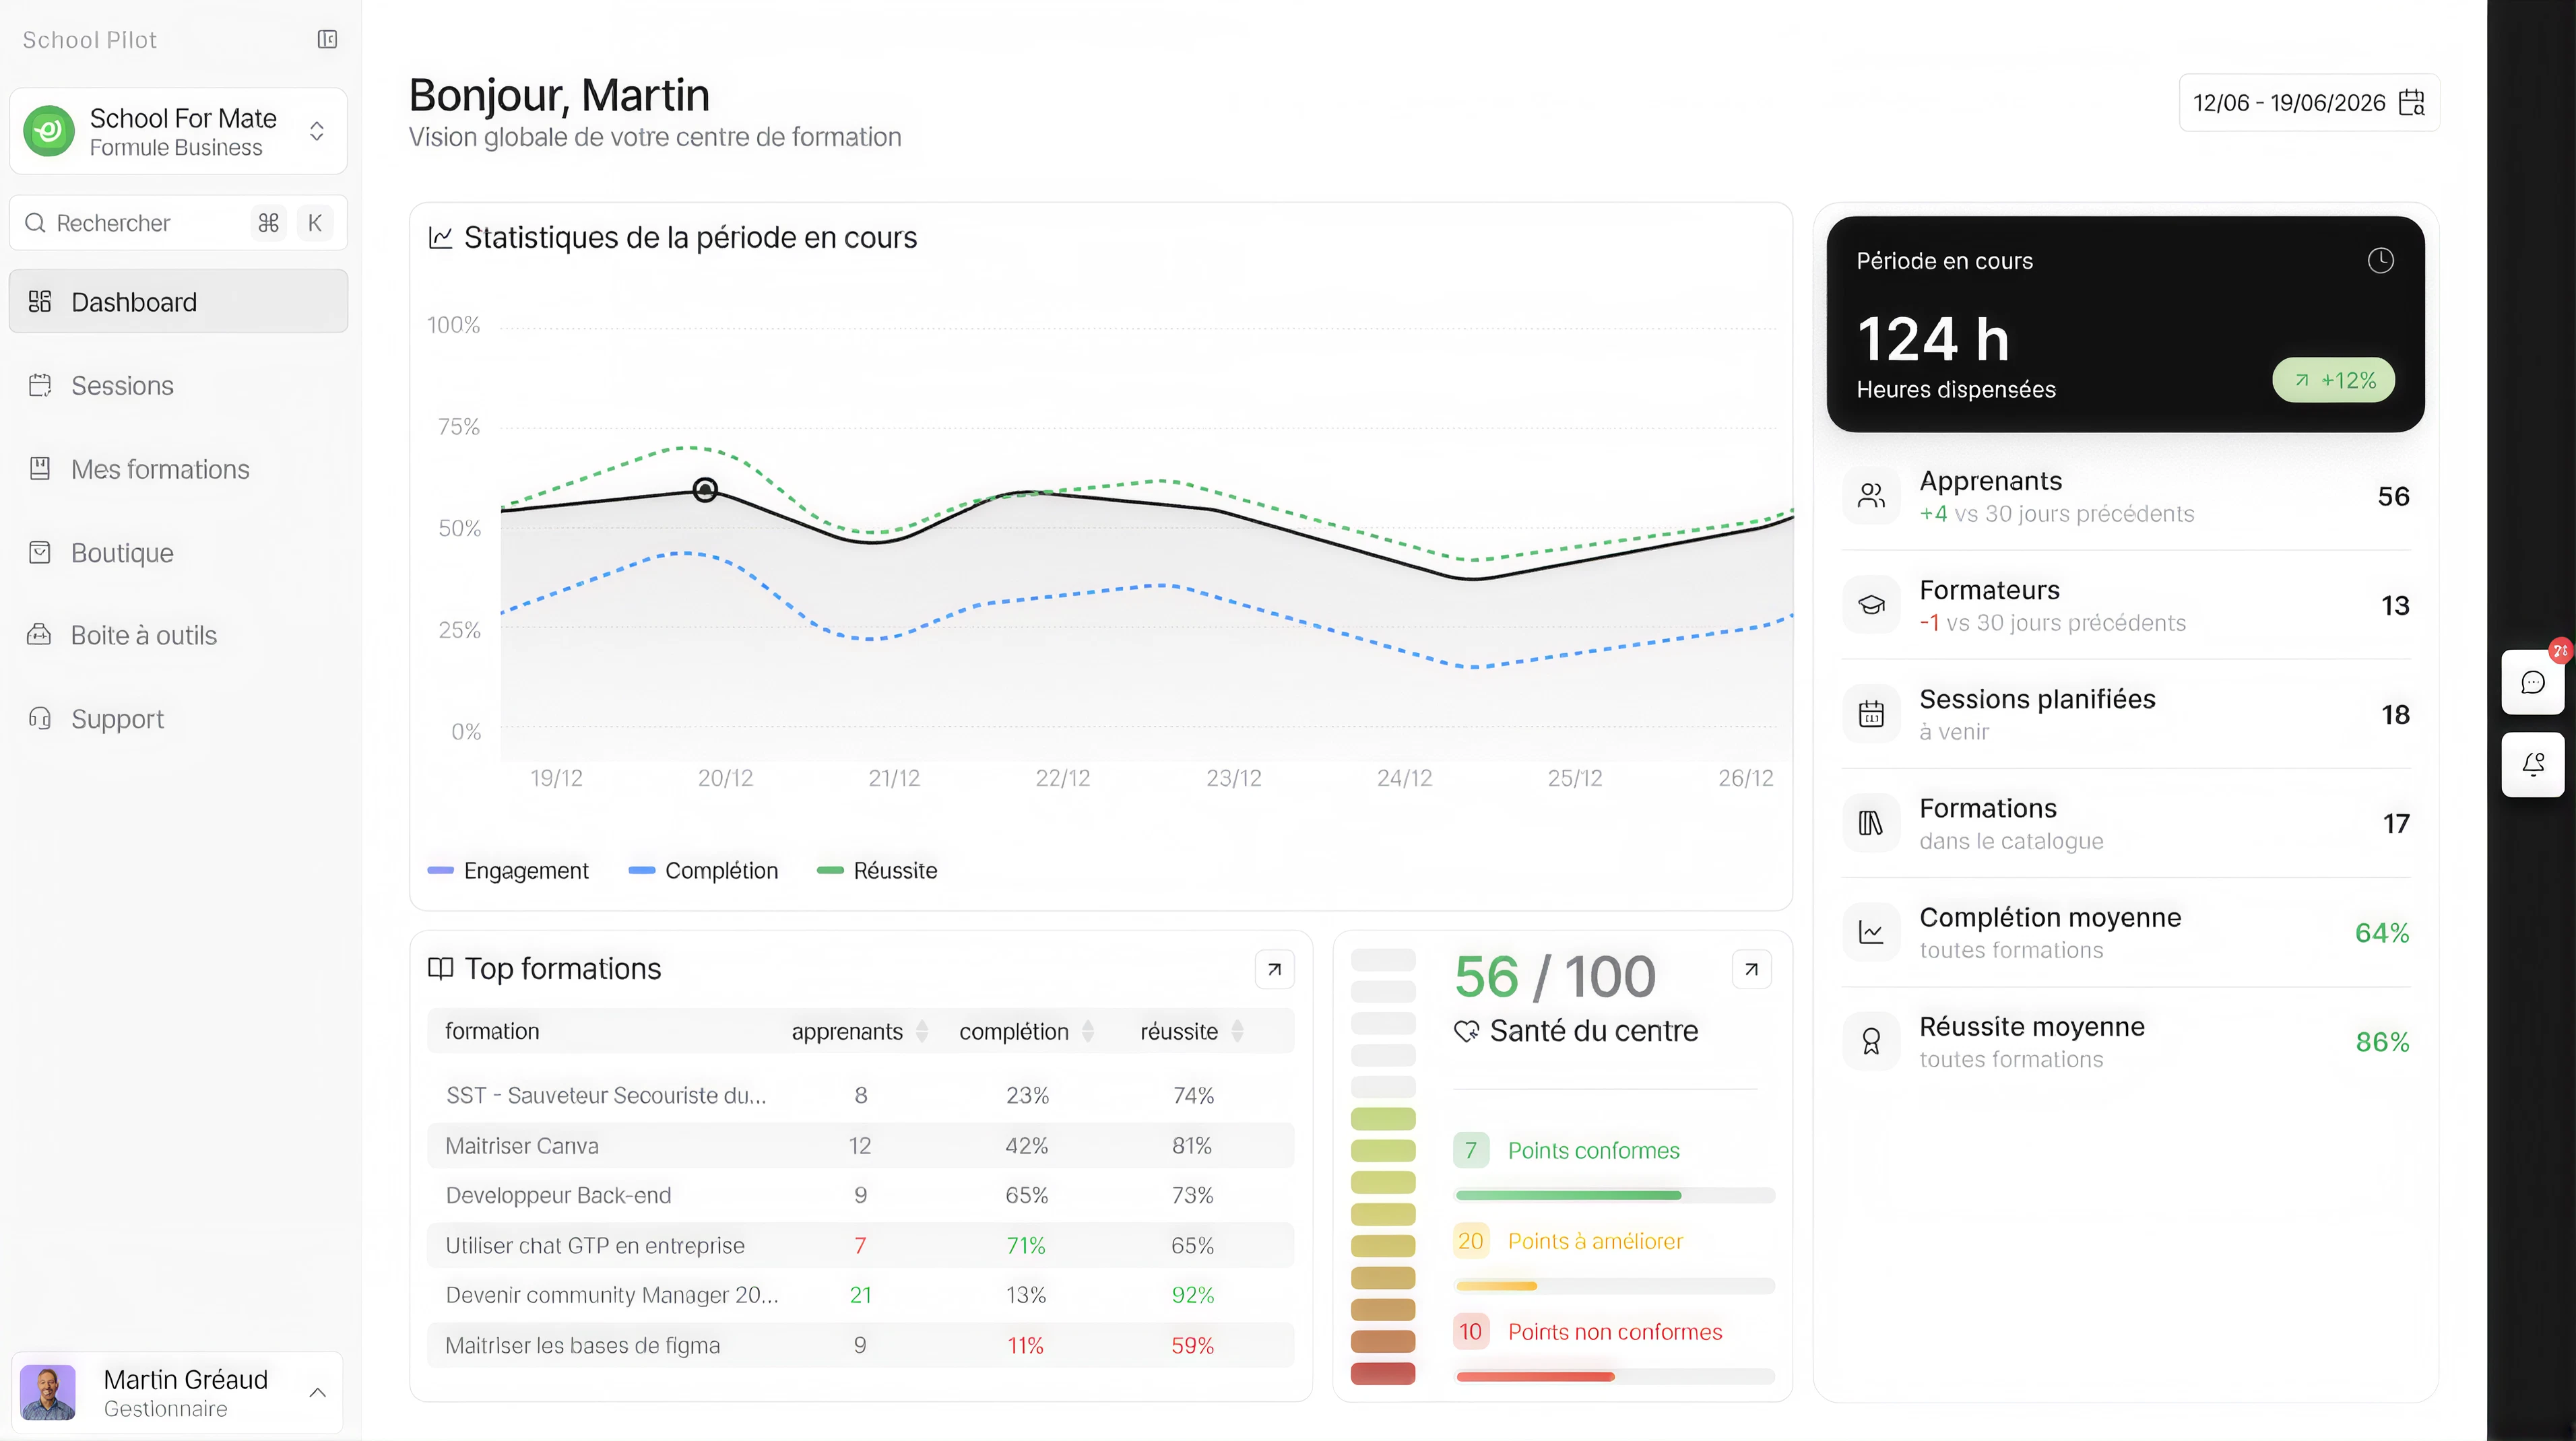Image resolution: width=2576 pixels, height=1441 pixels.
Task: Expand Martin Gréaud user menu chevron
Action: tap(318, 1393)
